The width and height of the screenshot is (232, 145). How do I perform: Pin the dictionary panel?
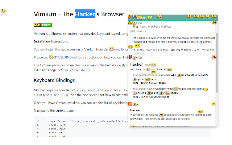coord(209,18)
